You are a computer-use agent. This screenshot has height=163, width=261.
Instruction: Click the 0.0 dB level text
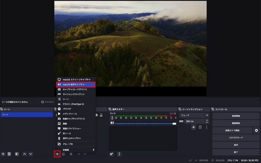(x=173, y=113)
